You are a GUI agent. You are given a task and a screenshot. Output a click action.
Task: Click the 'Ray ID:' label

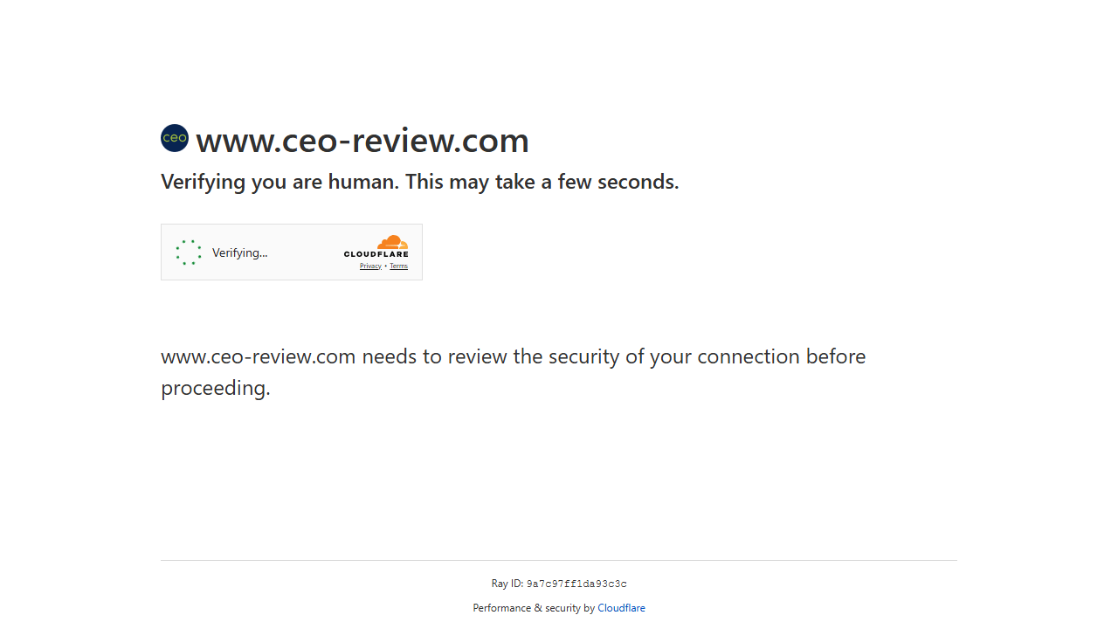coord(507,584)
